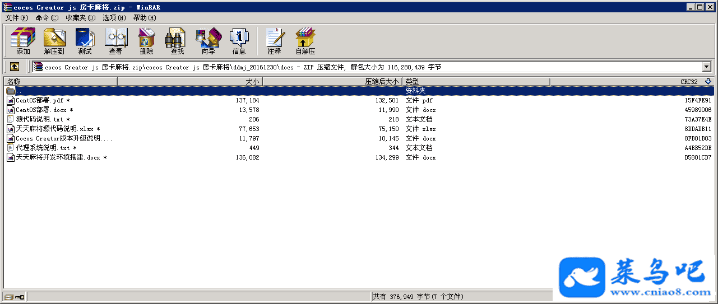This screenshot has height=304, width=718.
Task: Click the 自解压 (SFX) toolbar icon
Action: coord(305,41)
